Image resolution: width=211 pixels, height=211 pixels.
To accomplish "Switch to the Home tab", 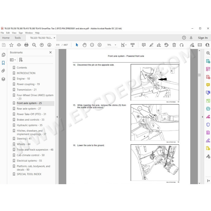I will coord(6,38).
